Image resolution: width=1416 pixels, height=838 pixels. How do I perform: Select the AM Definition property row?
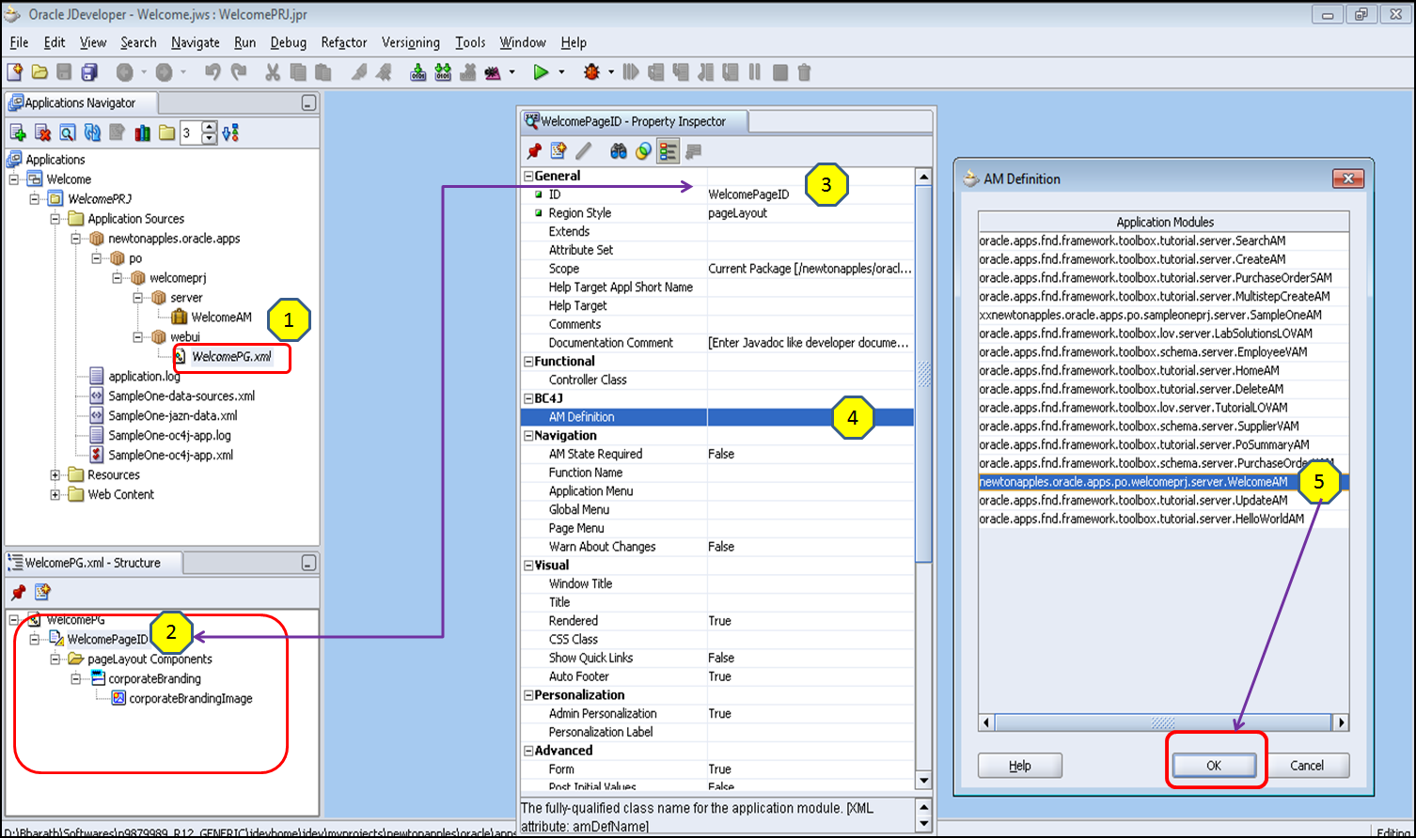[x=717, y=417]
